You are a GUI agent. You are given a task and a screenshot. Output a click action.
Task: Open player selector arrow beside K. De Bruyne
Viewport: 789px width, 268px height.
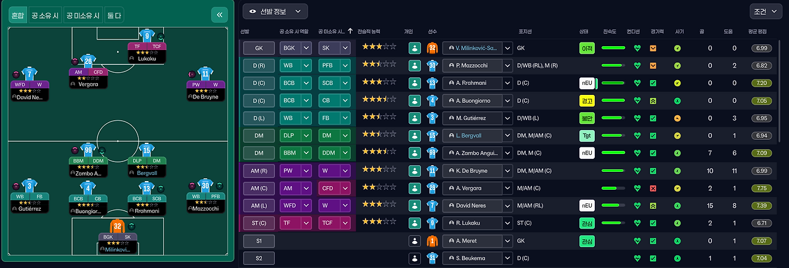point(507,170)
